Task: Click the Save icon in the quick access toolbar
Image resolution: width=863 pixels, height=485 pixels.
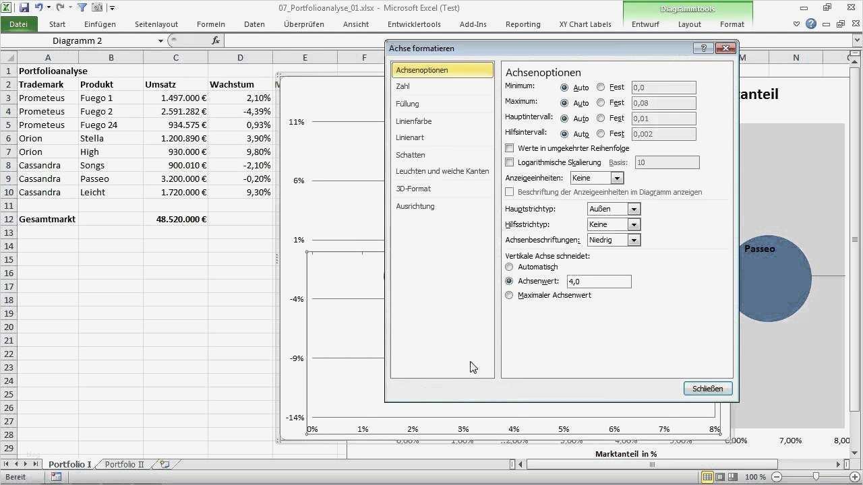Action: pyautogui.click(x=24, y=8)
